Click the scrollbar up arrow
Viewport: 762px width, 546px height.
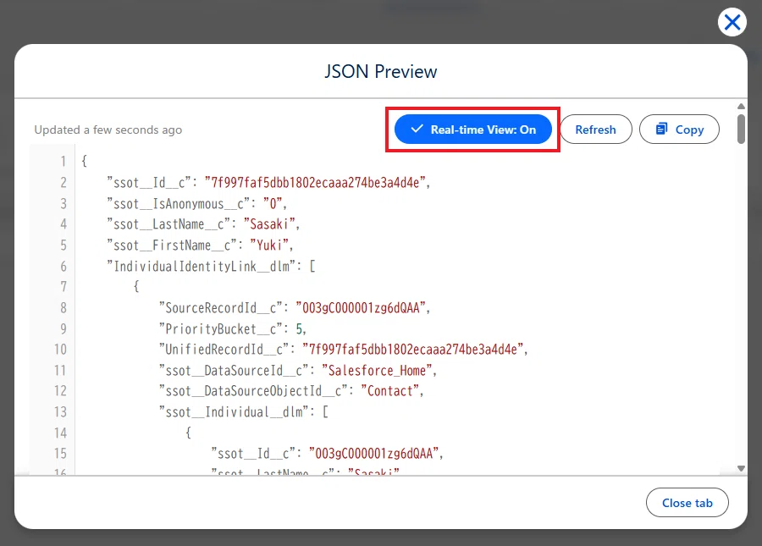coord(741,107)
